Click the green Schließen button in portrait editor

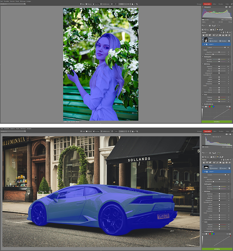point(217,122)
